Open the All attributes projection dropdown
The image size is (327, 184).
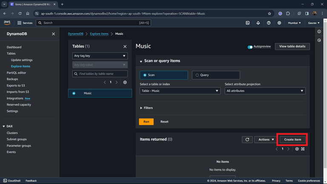click(265, 91)
